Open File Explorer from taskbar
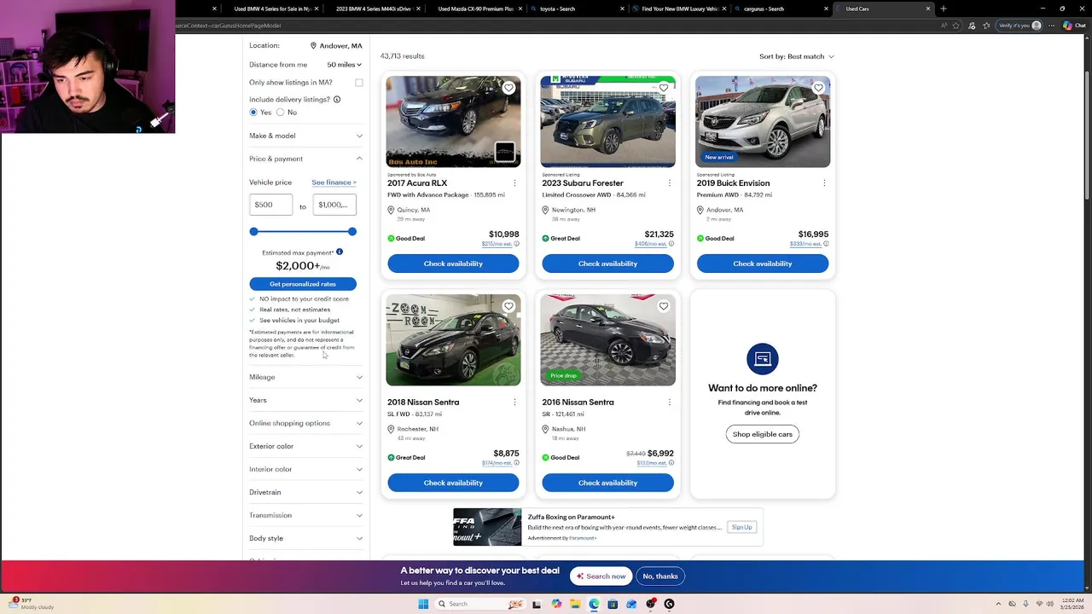 (x=575, y=604)
